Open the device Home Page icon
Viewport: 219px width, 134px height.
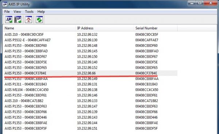tap(28, 19)
